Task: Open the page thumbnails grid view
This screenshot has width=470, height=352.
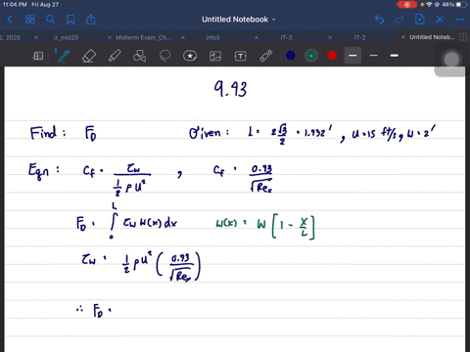Action: 30,20
